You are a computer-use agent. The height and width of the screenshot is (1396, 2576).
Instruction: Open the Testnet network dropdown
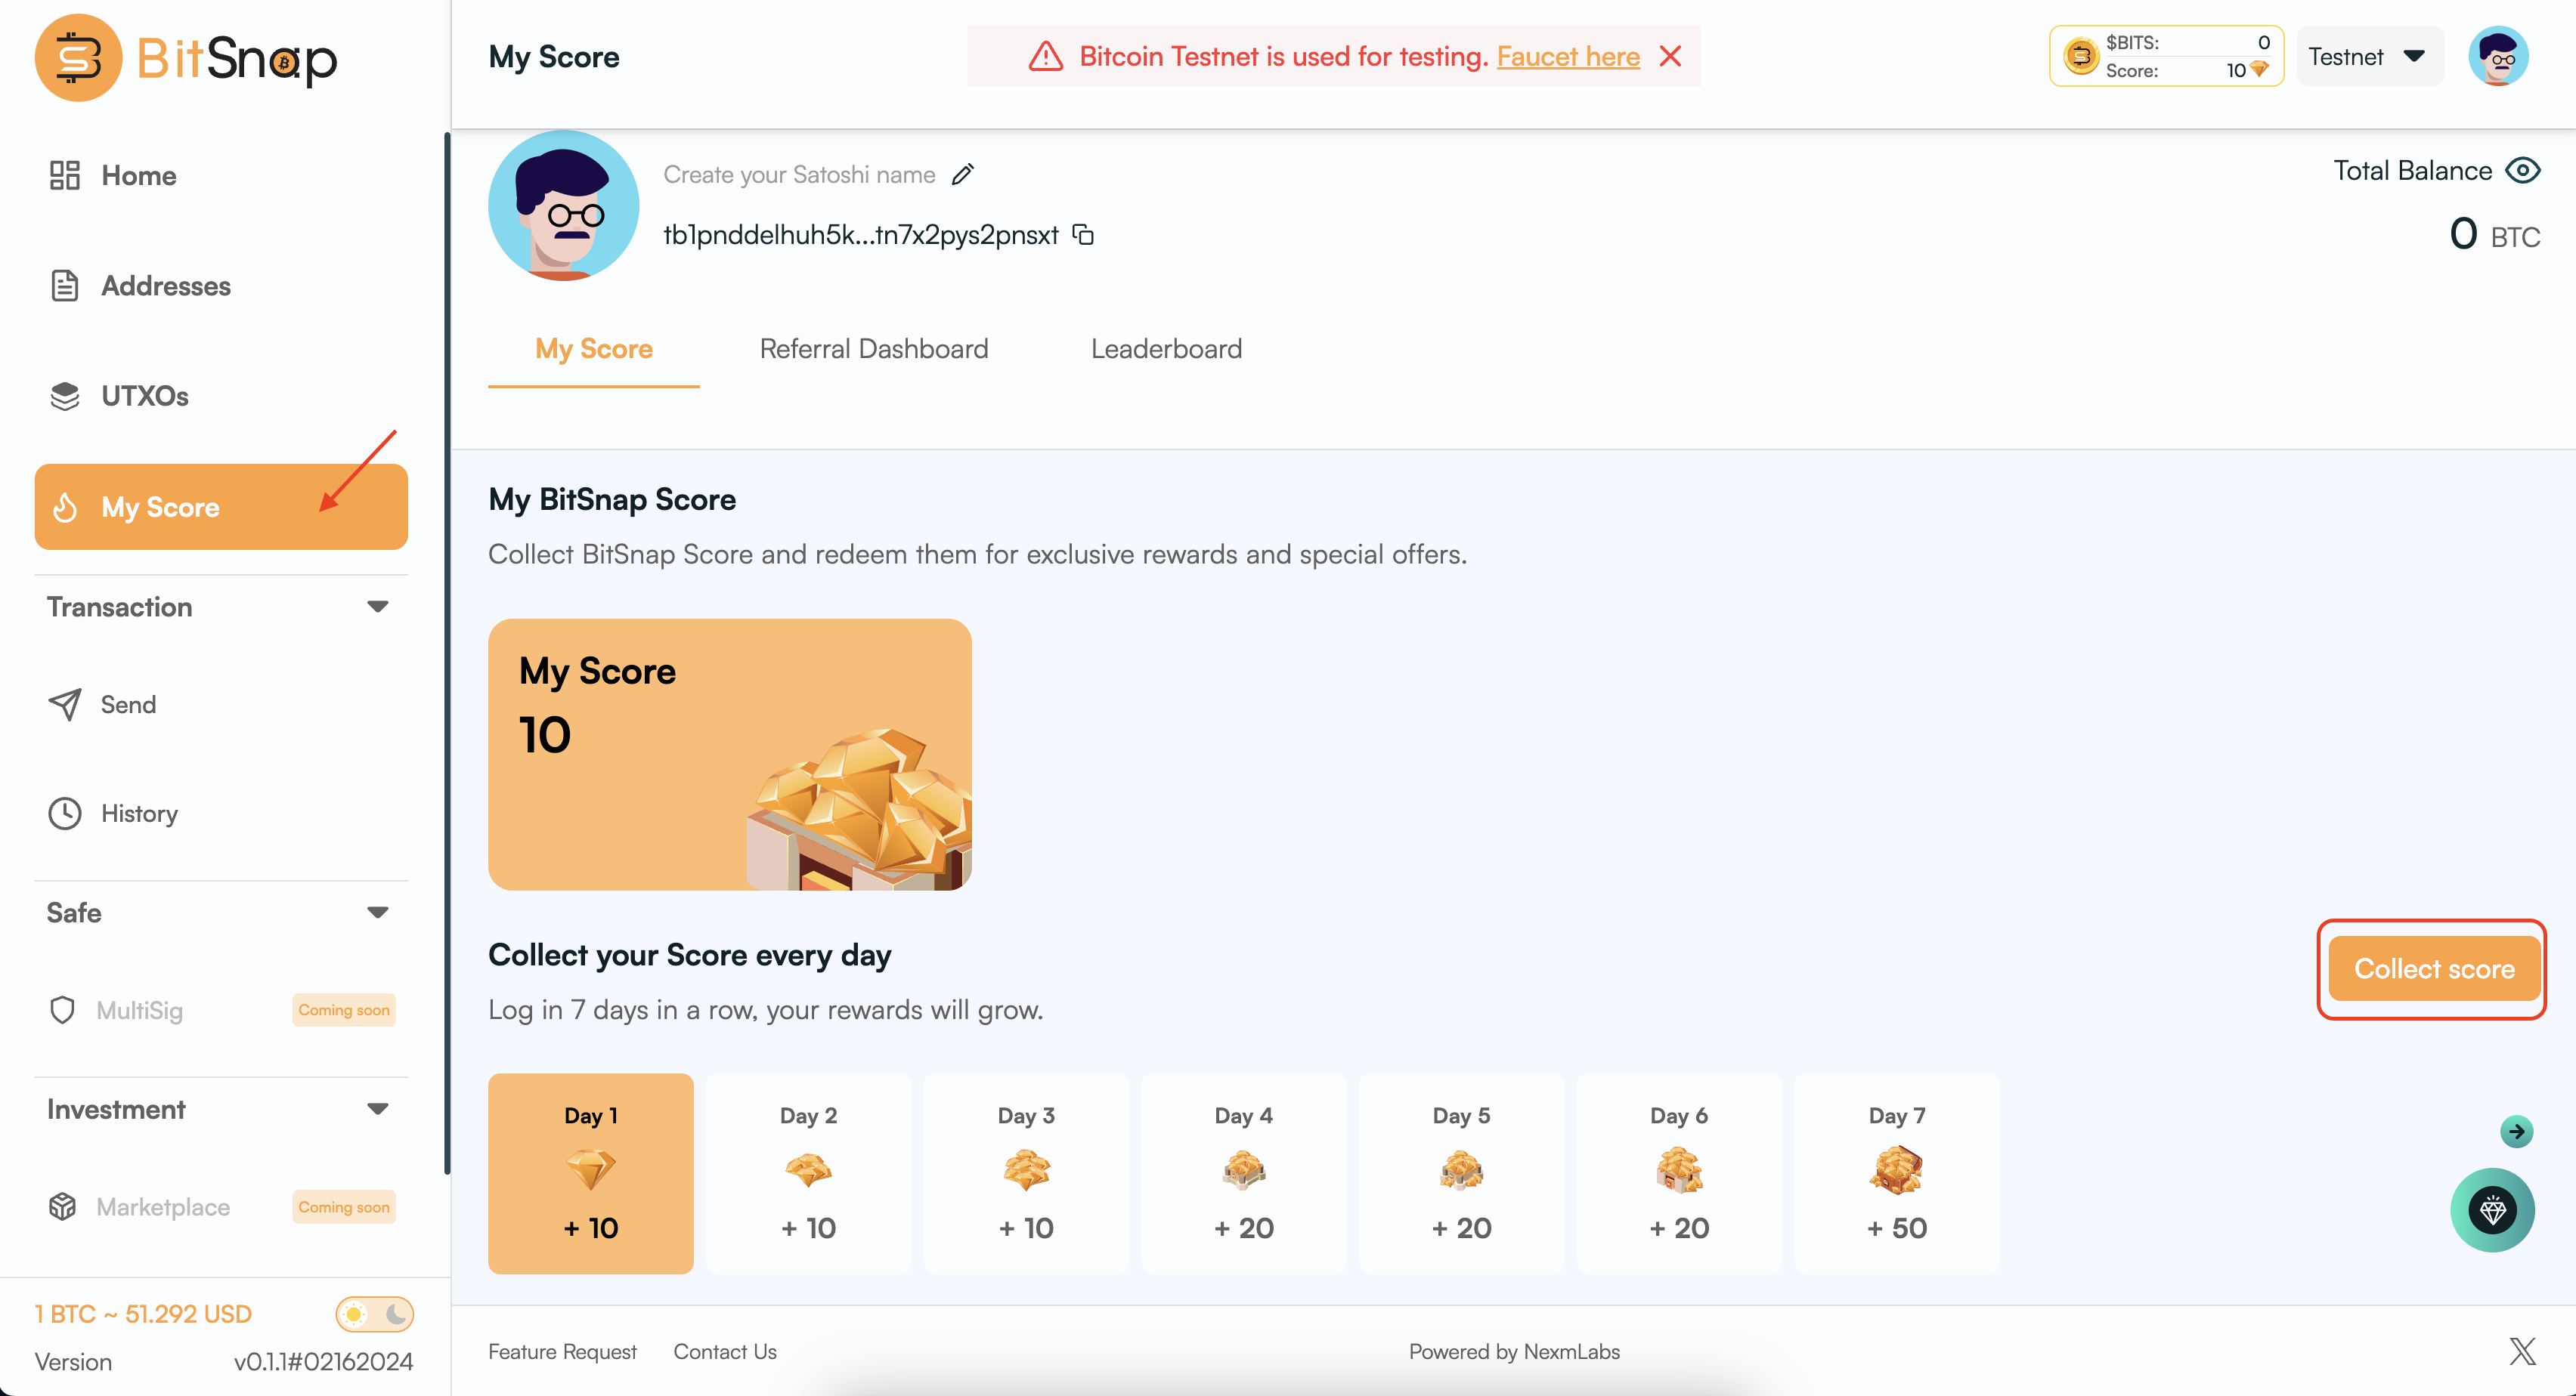pyautogui.click(x=2367, y=57)
